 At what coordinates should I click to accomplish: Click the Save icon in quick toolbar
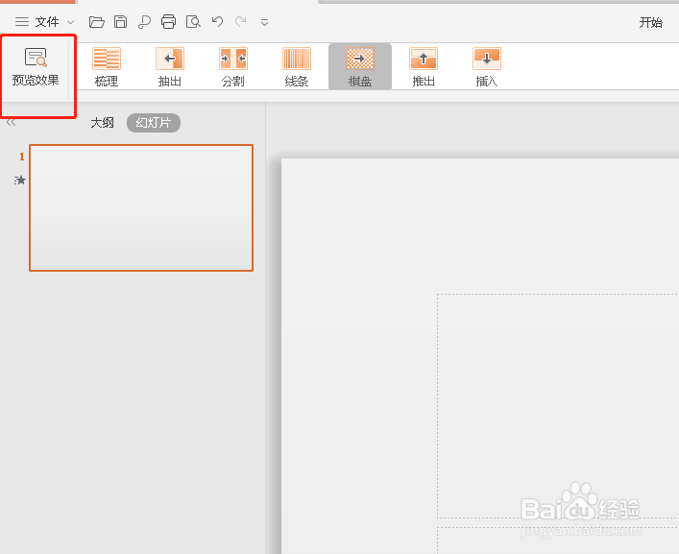click(x=120, y=22)
